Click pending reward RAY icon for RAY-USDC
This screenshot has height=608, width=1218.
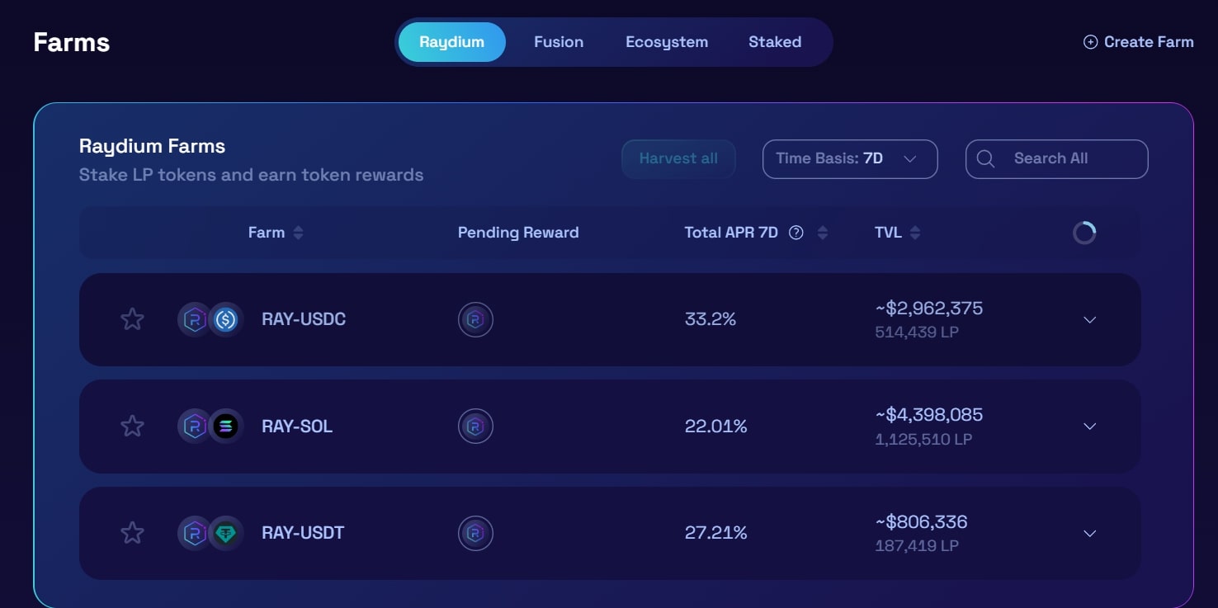tap(475, 319)
